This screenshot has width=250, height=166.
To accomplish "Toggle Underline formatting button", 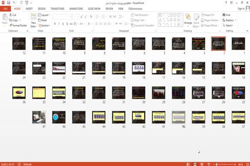I will (x=63, y=24).
